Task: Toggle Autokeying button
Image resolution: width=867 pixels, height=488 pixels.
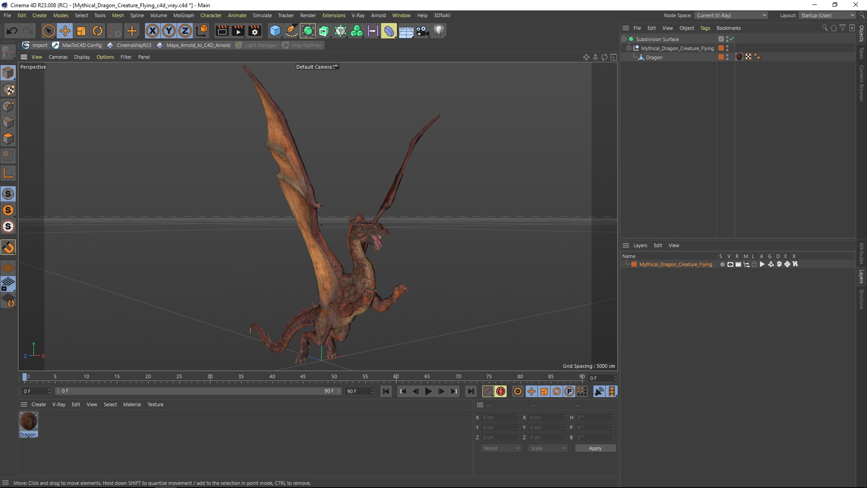Action: point(500,391)
